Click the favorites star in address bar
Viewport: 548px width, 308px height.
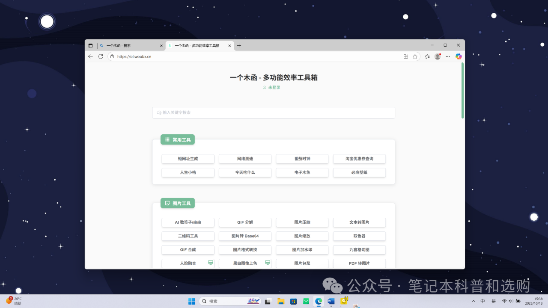(415, 56)
